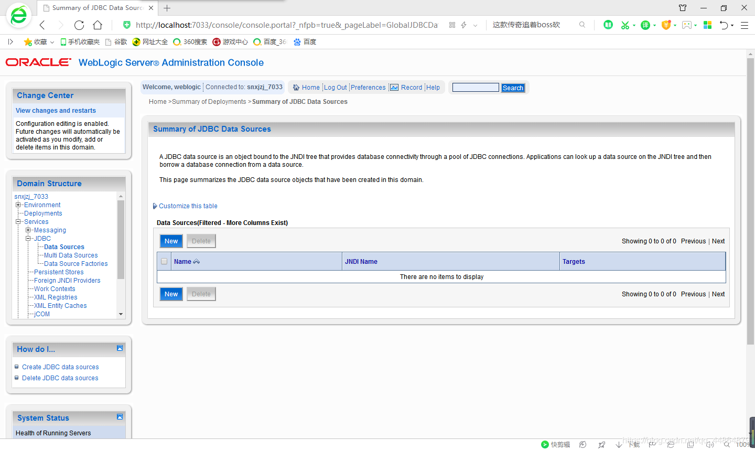Image resolution: width=755 pixels, height=450 pixels.
Task: Click the Record icon in console toolbar
Action: [x=394, y=88]
